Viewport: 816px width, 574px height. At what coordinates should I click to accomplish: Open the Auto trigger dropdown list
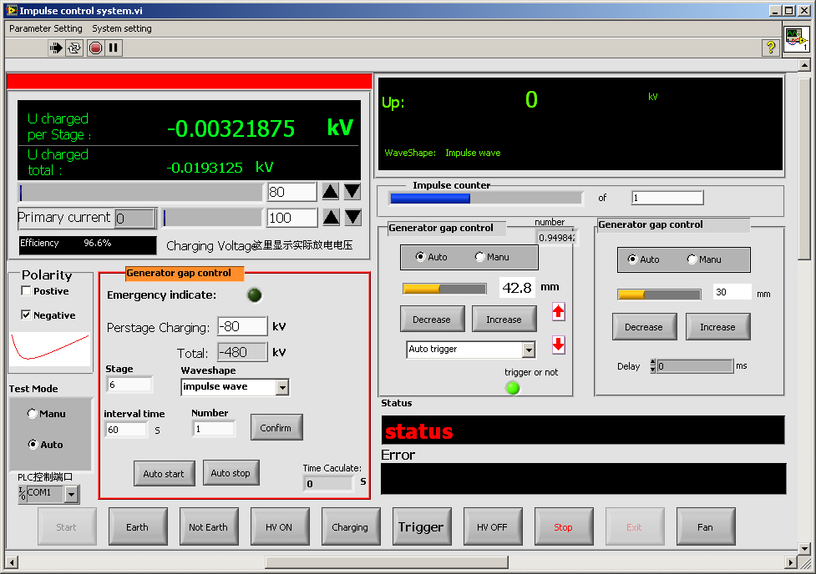click(528, 350)
